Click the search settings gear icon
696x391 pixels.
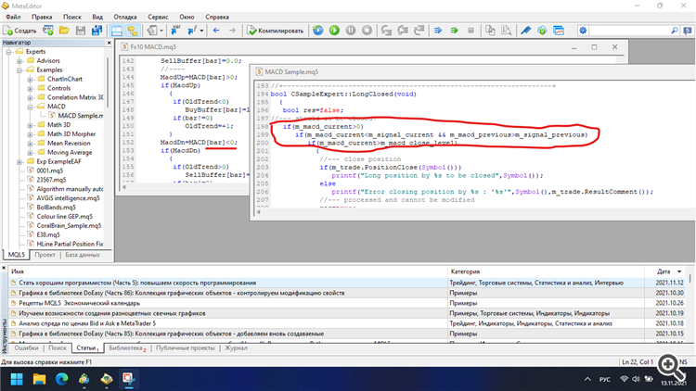click(x=583, y=31)
